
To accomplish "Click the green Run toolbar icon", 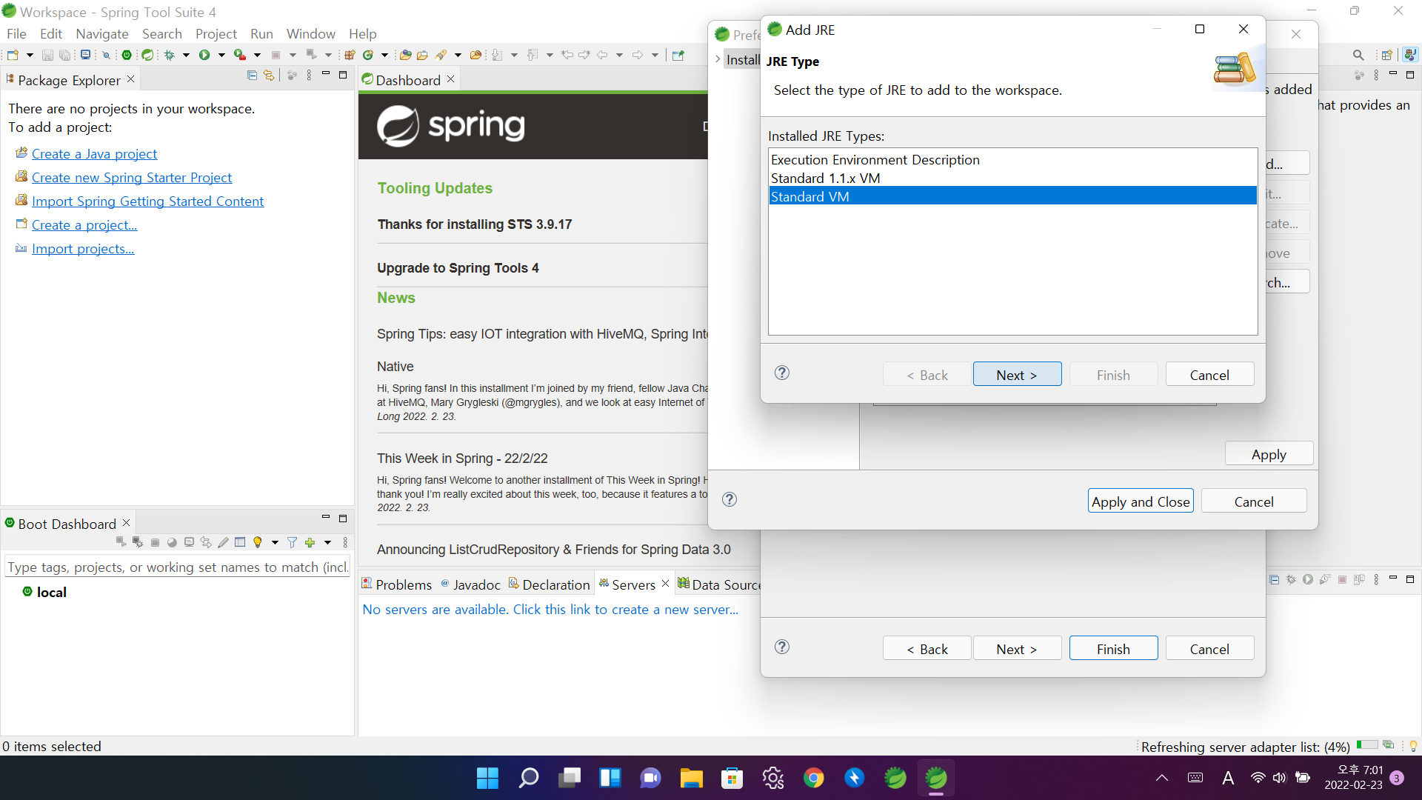I will coord(204,55).
